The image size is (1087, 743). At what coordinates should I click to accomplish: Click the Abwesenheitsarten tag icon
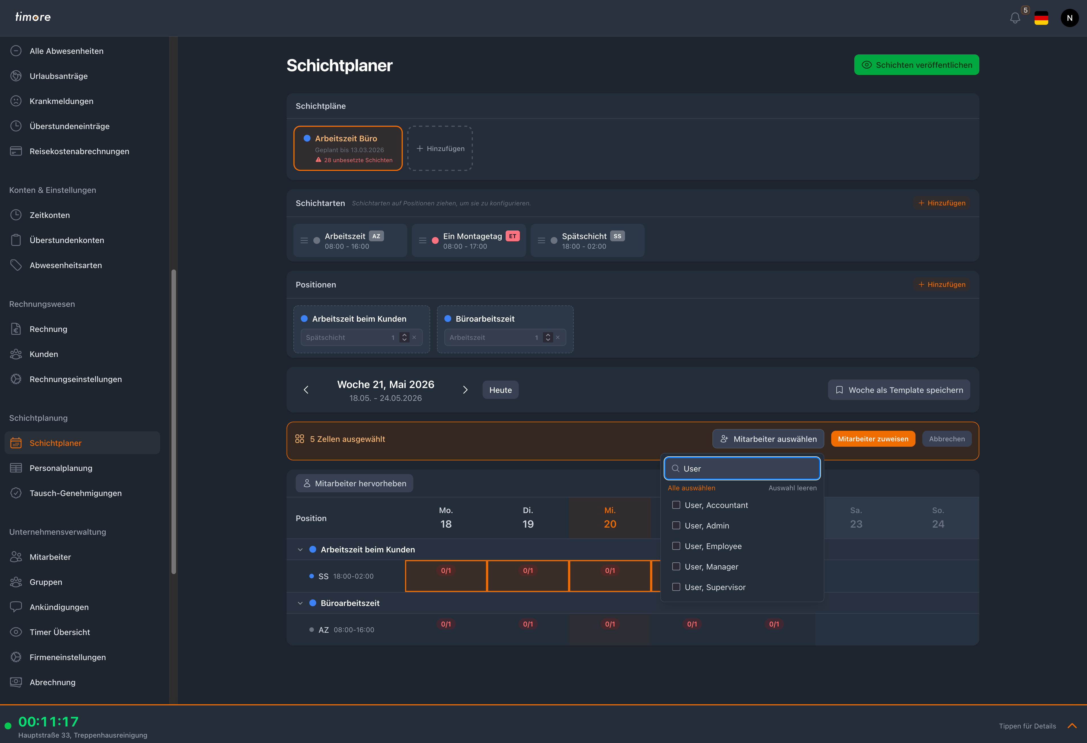point(16,265)
